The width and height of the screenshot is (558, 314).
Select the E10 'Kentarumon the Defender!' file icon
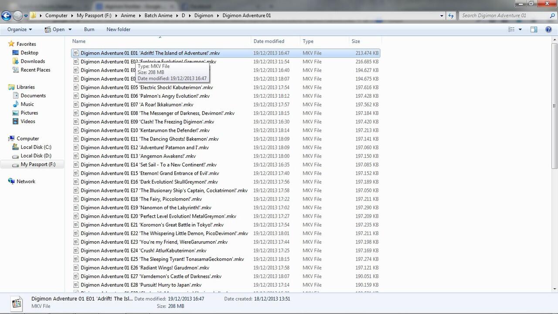click(76, 130)
